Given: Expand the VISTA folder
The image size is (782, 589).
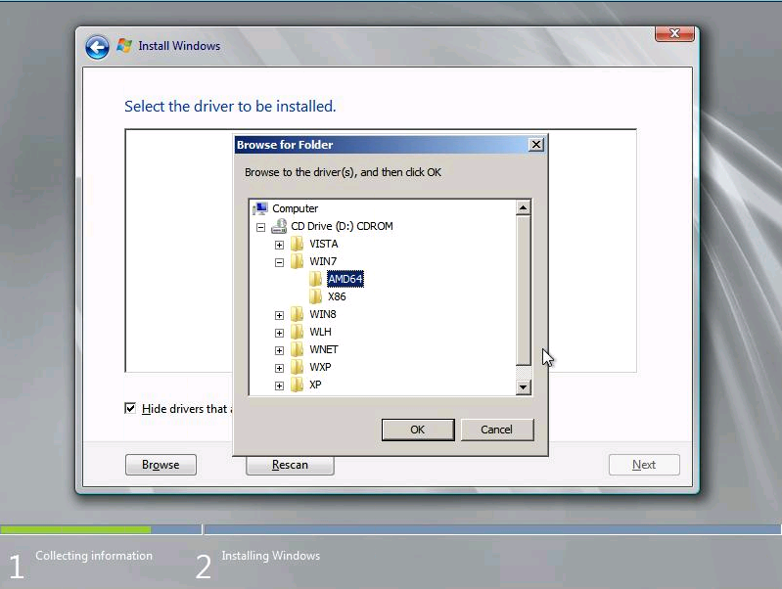Looking at the screenshot, I should point(279,245).
